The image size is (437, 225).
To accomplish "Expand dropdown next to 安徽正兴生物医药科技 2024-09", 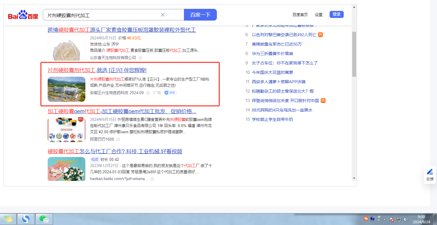I will (148, 93).
